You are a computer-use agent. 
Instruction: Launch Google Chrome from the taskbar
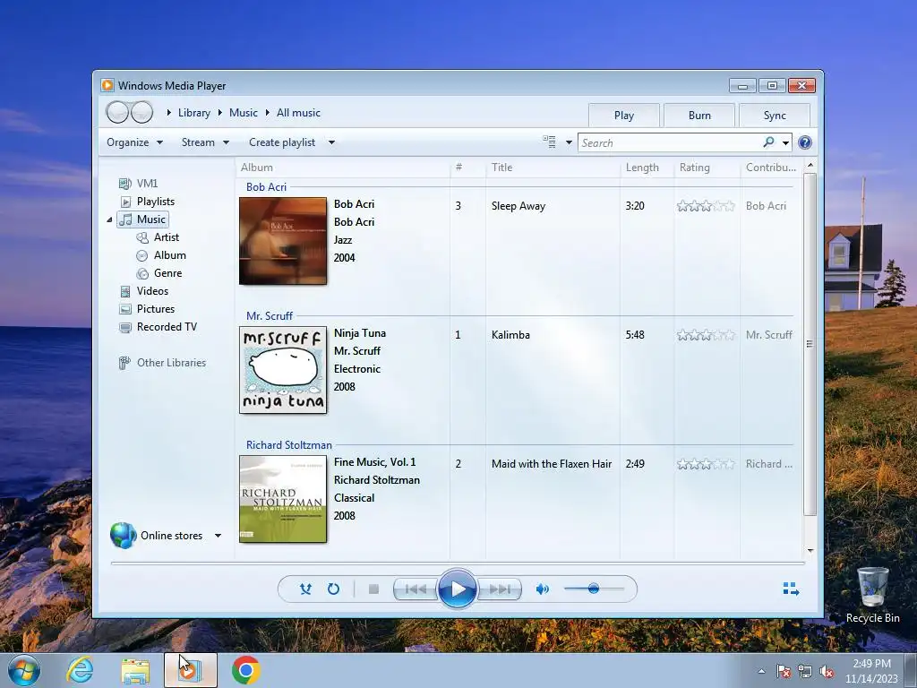pyautogui.click(x=246, y=670)
